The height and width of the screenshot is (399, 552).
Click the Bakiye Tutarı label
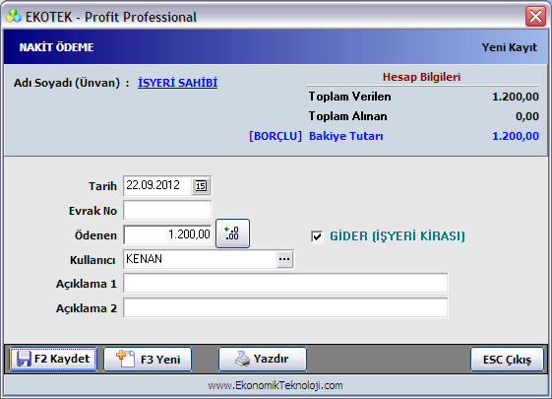[x=345, y=136]
